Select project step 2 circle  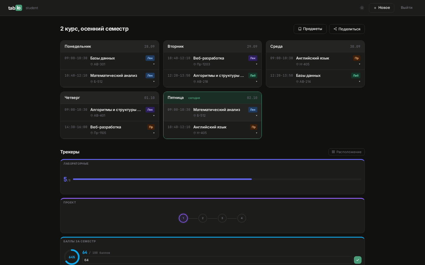[x=203, y=218]
